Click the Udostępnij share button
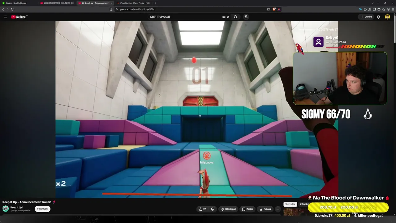 [228, 209]
